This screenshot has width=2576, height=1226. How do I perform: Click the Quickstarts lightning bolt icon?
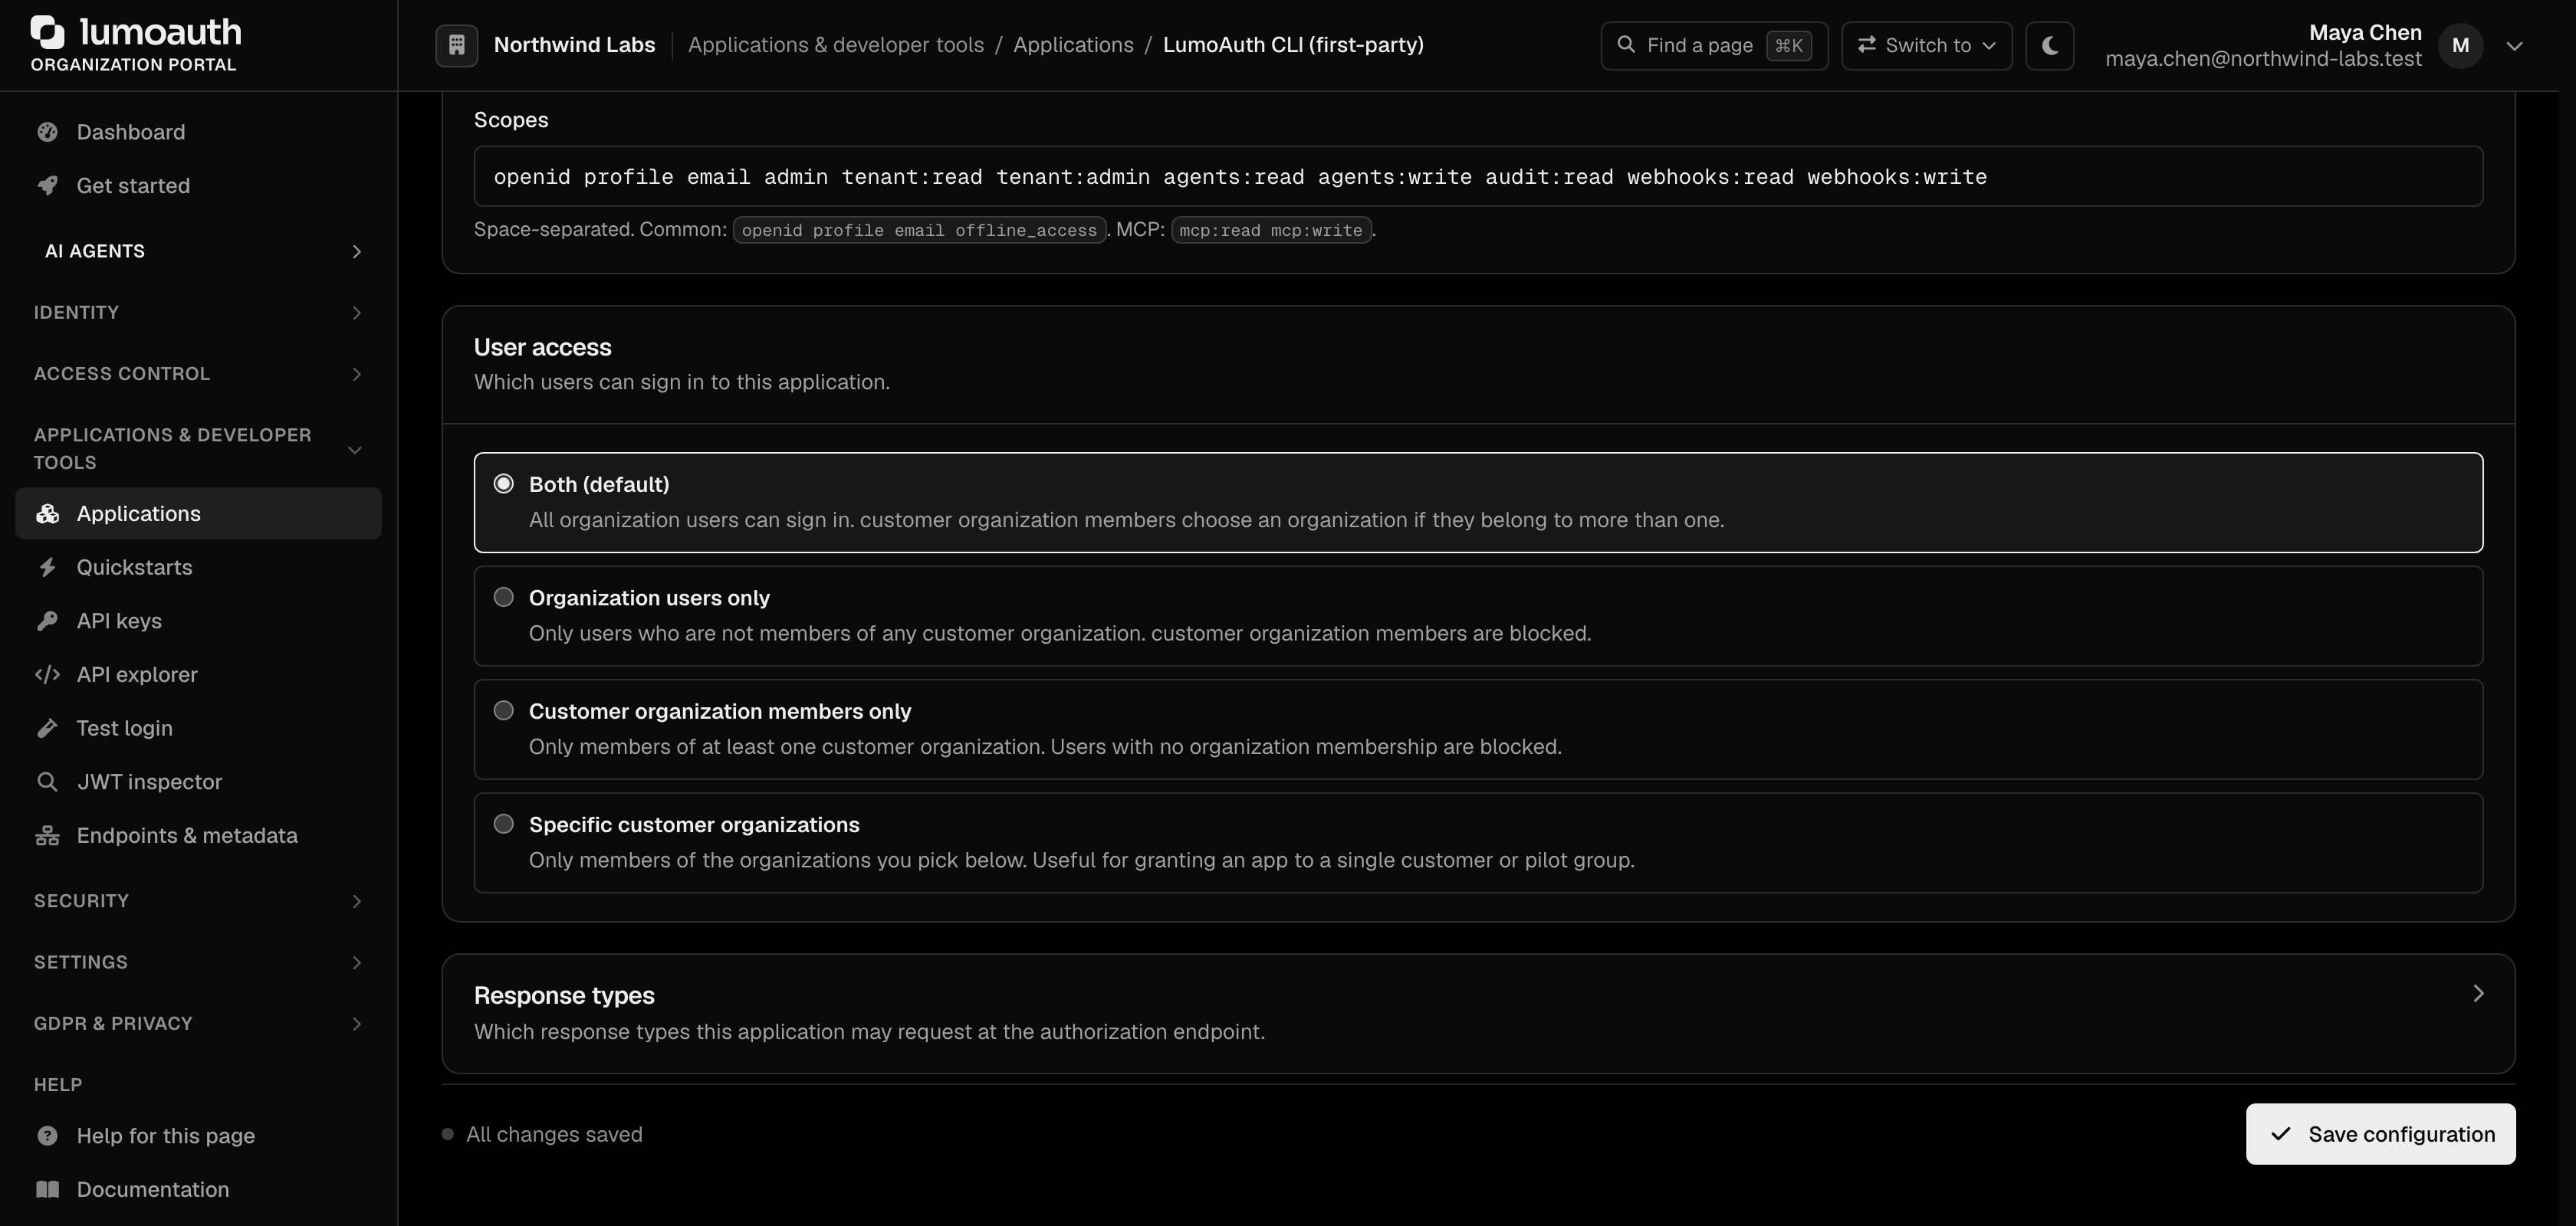point(47,568)
